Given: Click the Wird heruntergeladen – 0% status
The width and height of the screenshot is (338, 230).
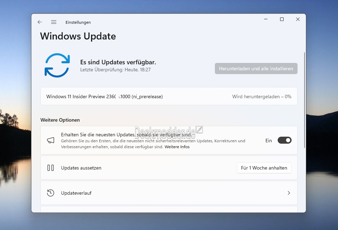Looking at the screenshot, I should point(262,96).
